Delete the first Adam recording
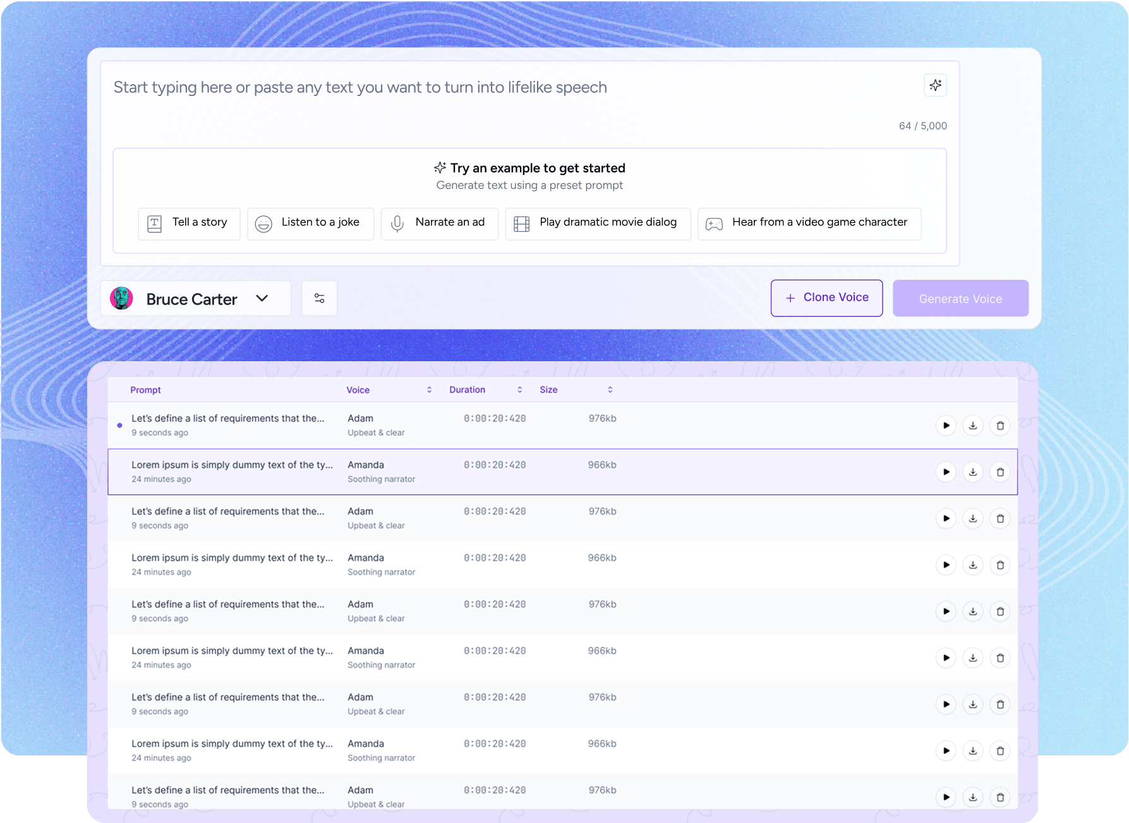The height and width of the screenshot is (823, 1129). tap(1000, 426)
